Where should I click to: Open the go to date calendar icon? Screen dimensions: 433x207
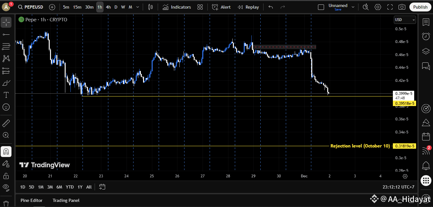102,187
